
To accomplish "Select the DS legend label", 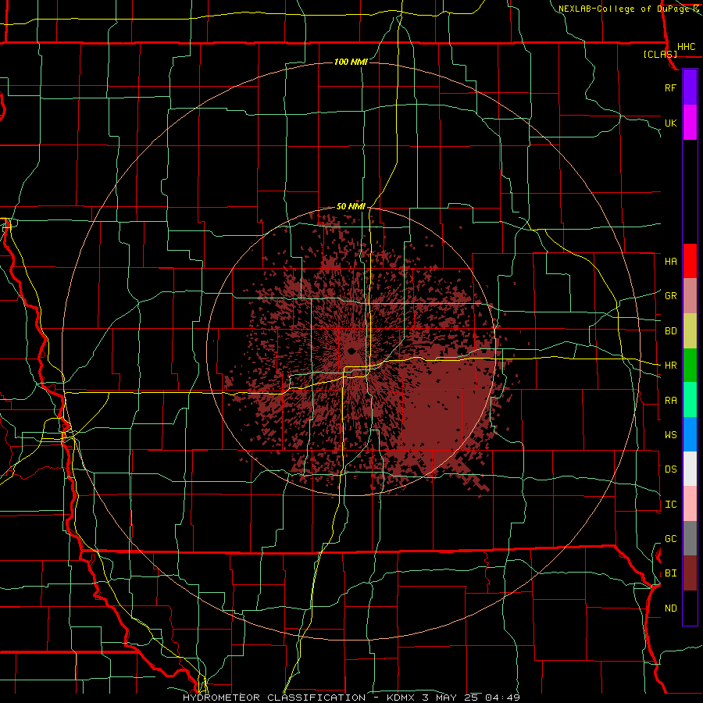I will 670,469.
